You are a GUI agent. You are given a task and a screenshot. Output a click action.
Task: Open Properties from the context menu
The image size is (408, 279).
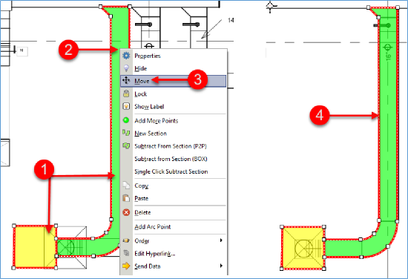point(148,56)
